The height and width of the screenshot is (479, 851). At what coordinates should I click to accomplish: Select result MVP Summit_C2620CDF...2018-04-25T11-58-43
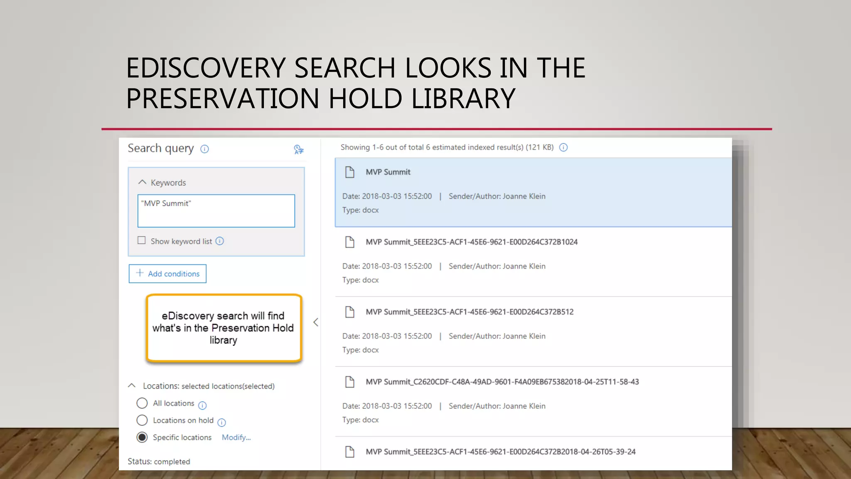click(502, 382)
